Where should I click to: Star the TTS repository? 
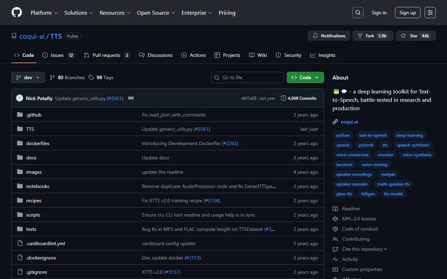(x=416, y=36)
